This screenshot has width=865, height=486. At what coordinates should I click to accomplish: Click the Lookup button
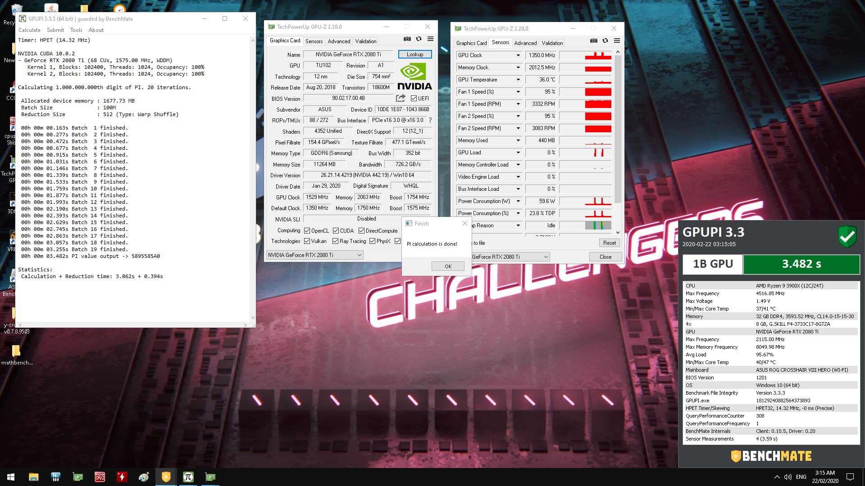click(x=415, y=54)
